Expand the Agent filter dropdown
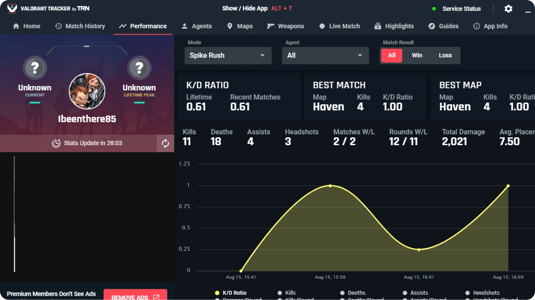535x300 pixels. pyautogui.click(x=325, y=55)
